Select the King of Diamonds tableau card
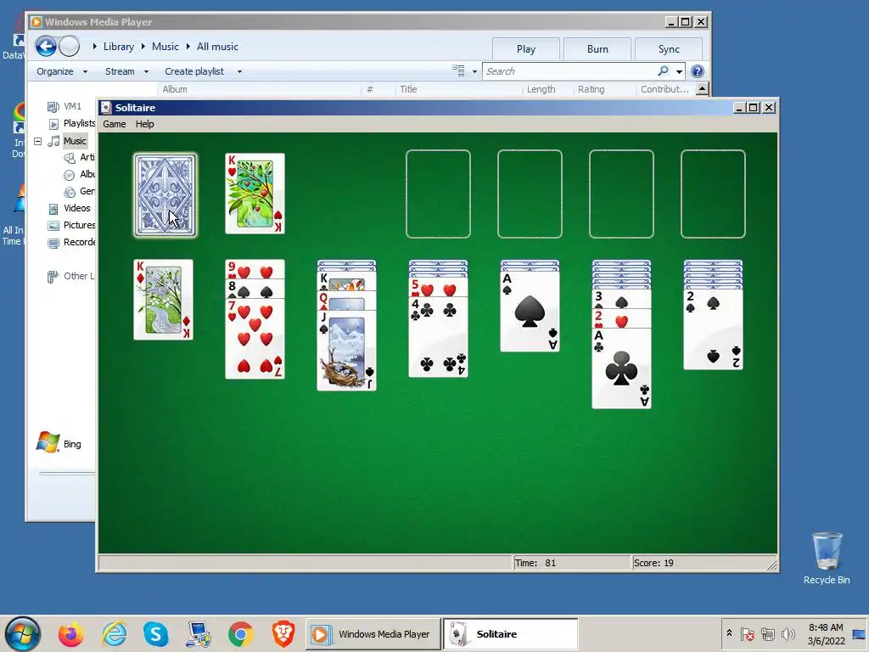The width and height of the screenshot is (869, 652). 164,300
